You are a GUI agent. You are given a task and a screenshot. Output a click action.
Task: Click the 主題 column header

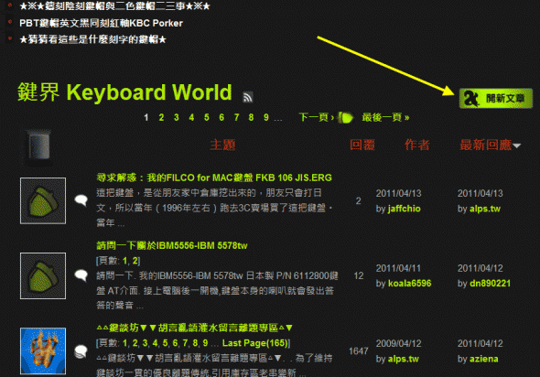pos(222,145)
